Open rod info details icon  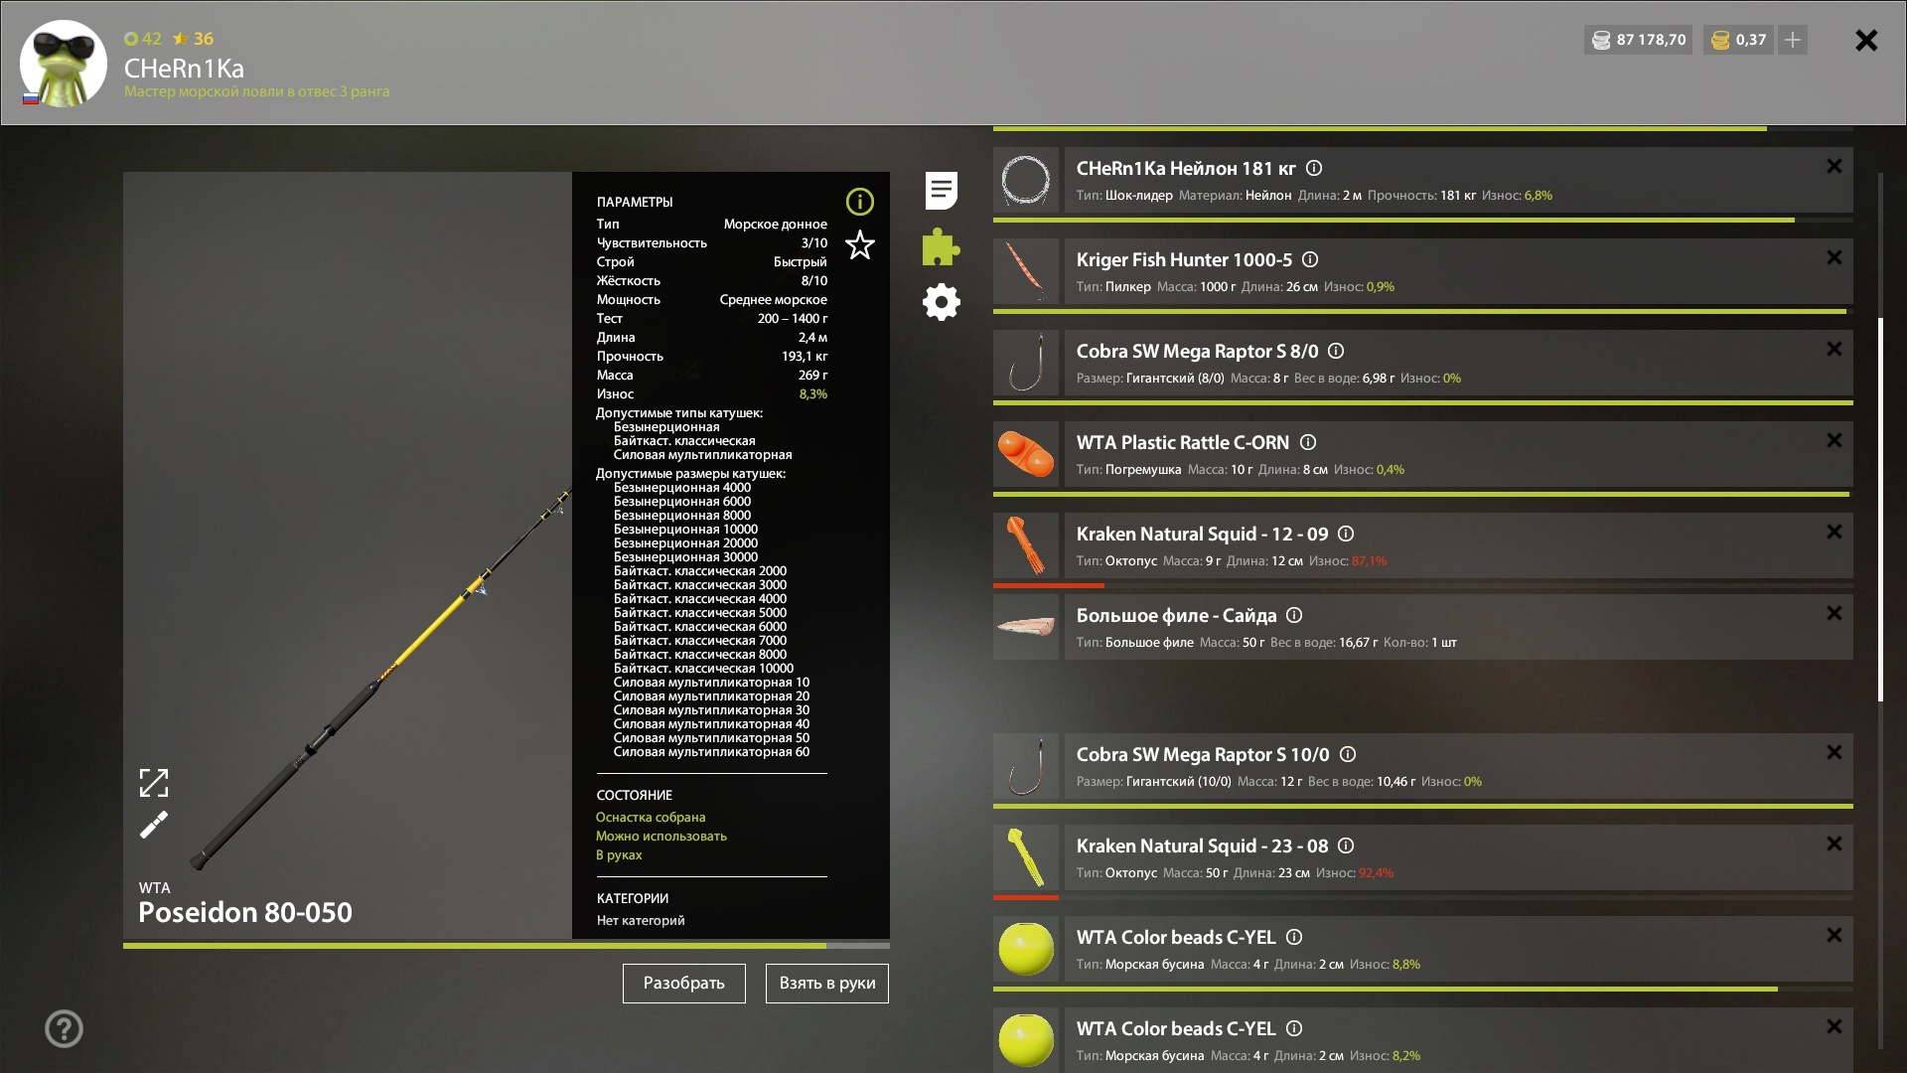point(859,202)
